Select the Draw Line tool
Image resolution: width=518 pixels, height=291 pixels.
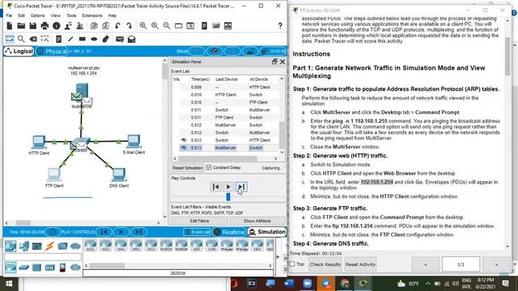point(70,39)
